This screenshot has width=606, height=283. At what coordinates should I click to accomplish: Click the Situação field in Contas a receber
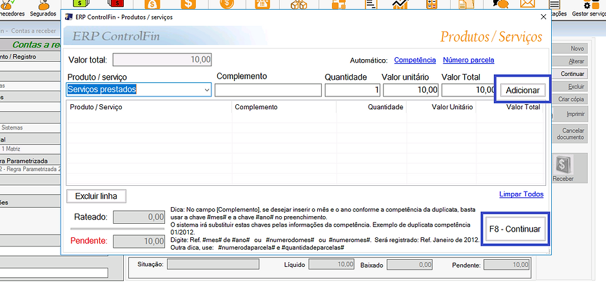click(213, 264)
